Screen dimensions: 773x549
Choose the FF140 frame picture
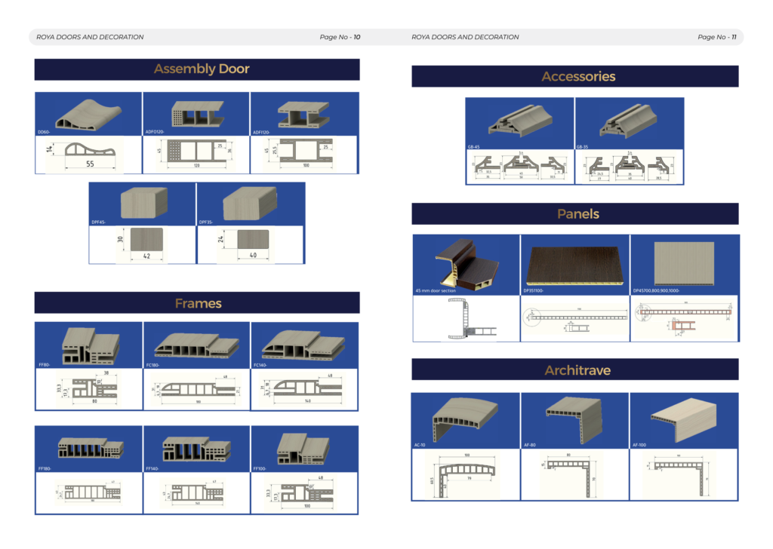[x=196, y=449]
